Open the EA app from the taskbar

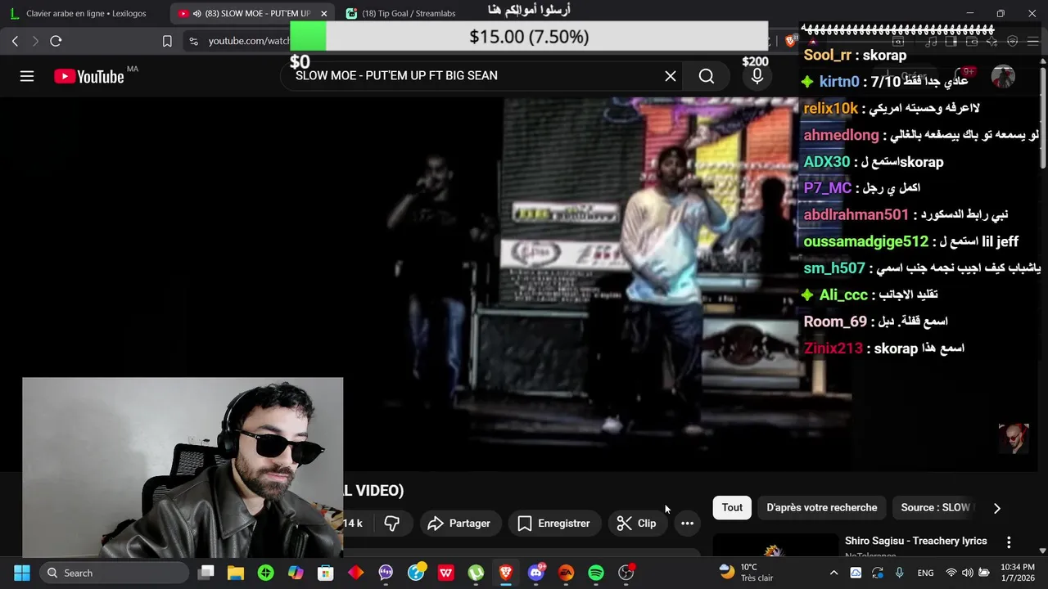[566, 573]
